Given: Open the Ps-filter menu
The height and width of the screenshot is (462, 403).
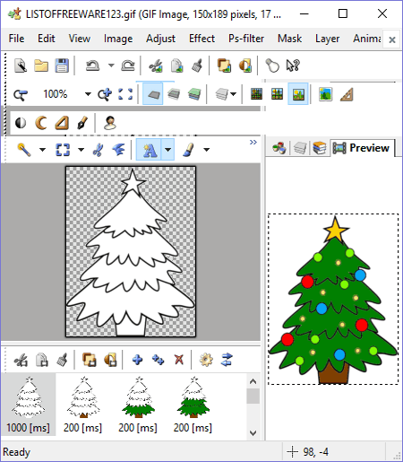Looking at the screenshot, I should 246,39.
